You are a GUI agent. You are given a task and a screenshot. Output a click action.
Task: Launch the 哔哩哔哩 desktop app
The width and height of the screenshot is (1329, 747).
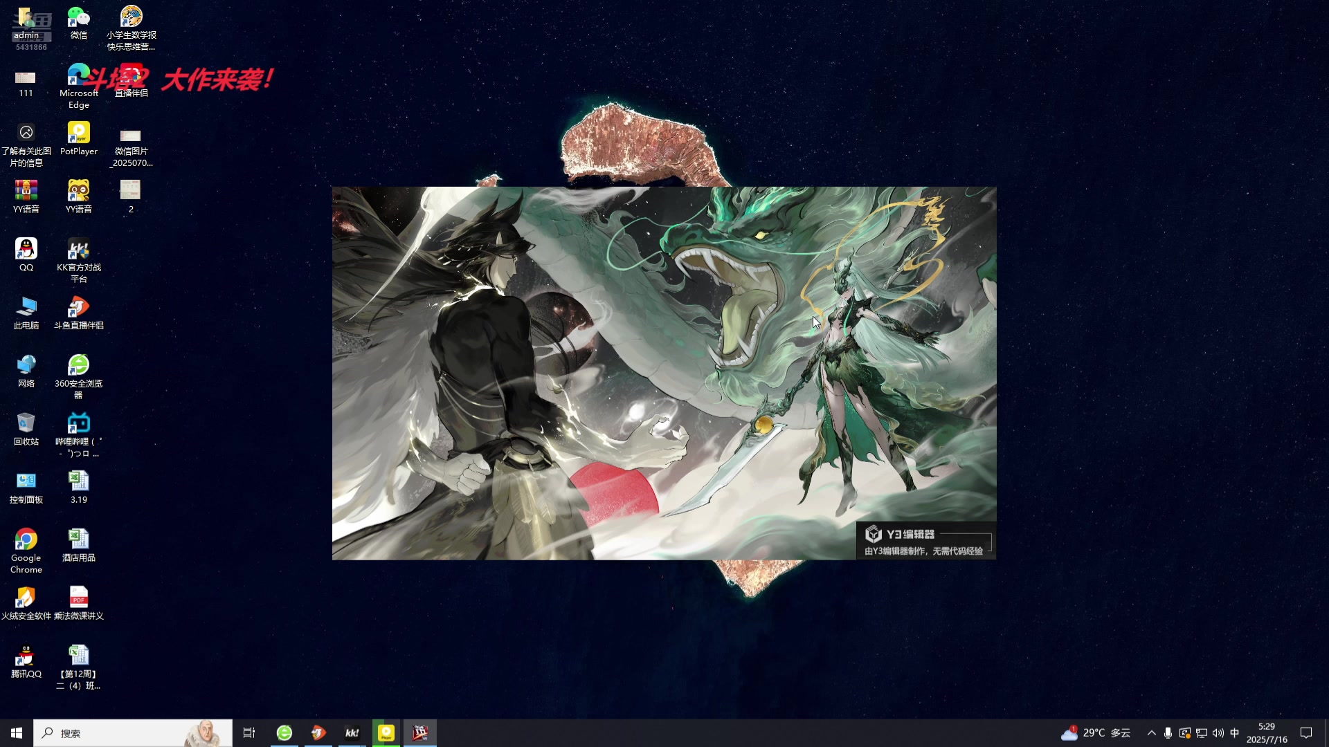click(x=79, y=435)
